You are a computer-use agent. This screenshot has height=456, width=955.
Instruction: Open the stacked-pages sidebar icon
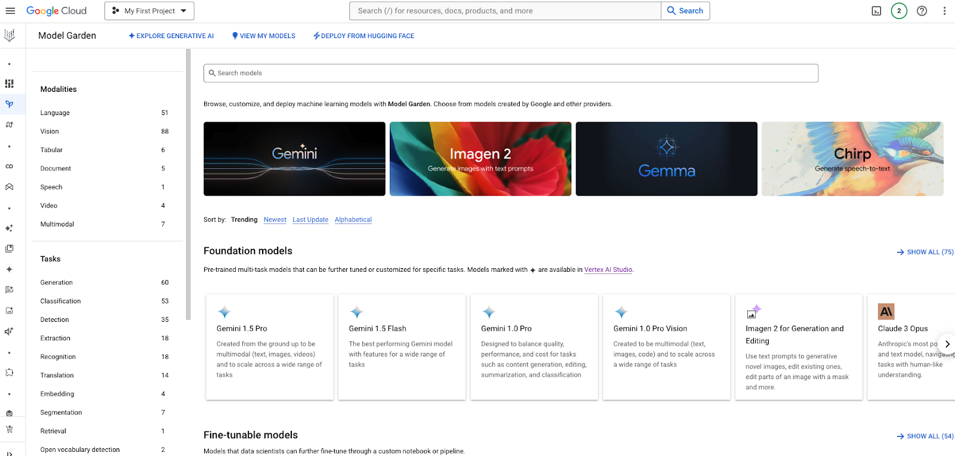(x=9, y=249)
